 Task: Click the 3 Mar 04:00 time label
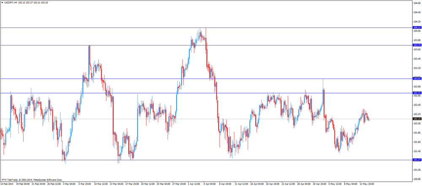[x=69, y=184]
